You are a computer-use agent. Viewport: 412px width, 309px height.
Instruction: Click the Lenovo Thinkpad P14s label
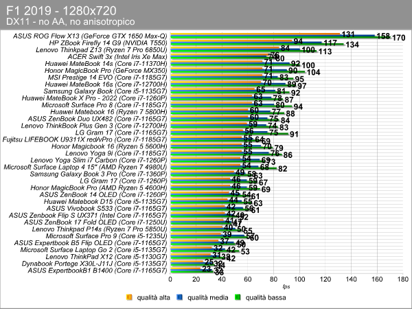tap(100, 229)
